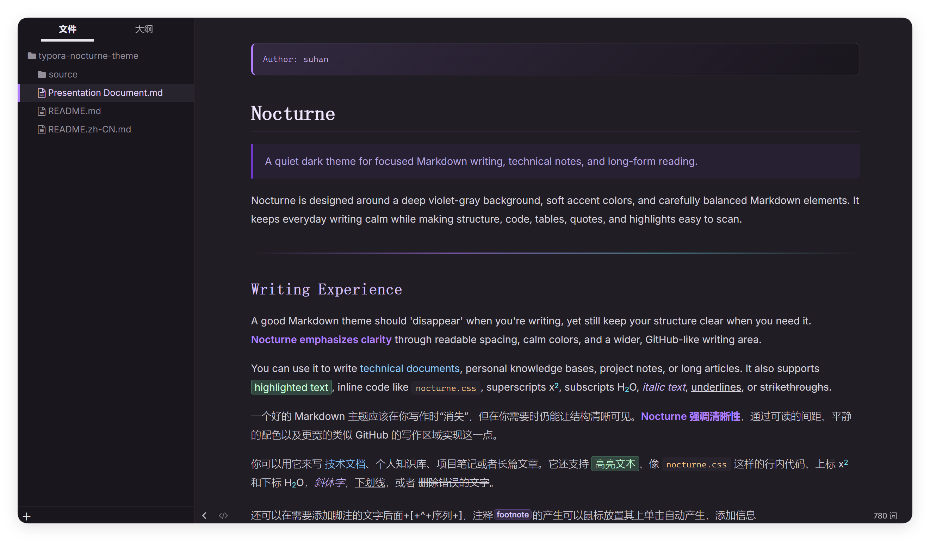This screenshot has width=930, height=541.
Task: Open Presentation Document.md in the file tree
Action: [x=105, y=93]
